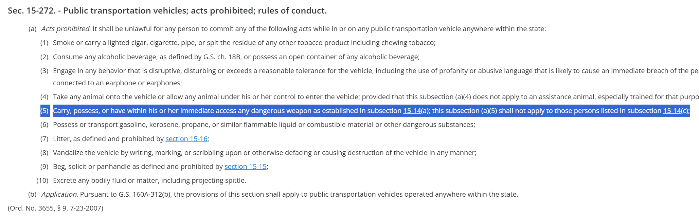
Task: Open the section 15-16 link
Action: tap(186, 139)
